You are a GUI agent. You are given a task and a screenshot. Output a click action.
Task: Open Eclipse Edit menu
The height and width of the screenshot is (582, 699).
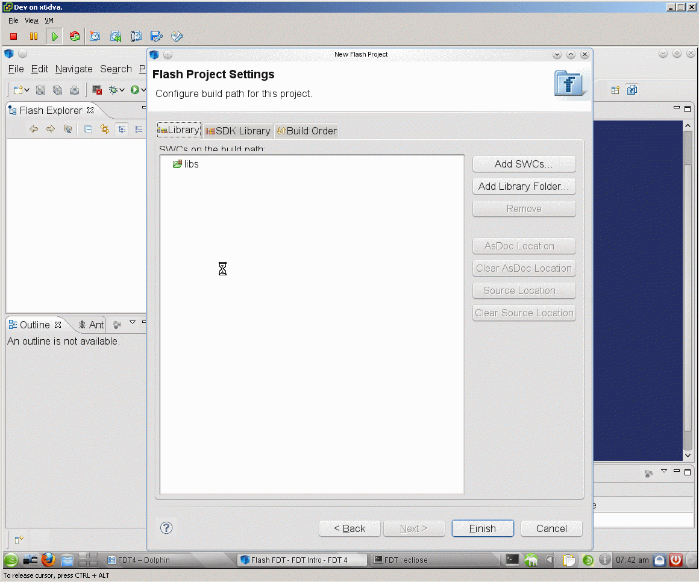(40, 69)
